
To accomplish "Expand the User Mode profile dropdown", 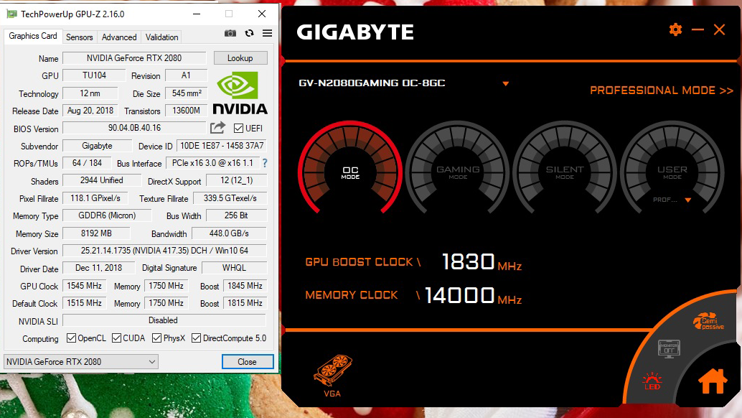I will click(x=687, y=200).
